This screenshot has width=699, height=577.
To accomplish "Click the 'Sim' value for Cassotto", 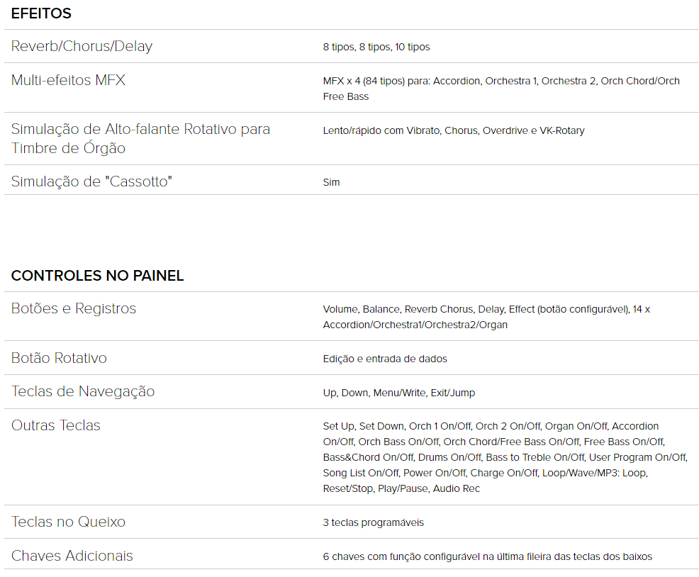I will [331, 182].
